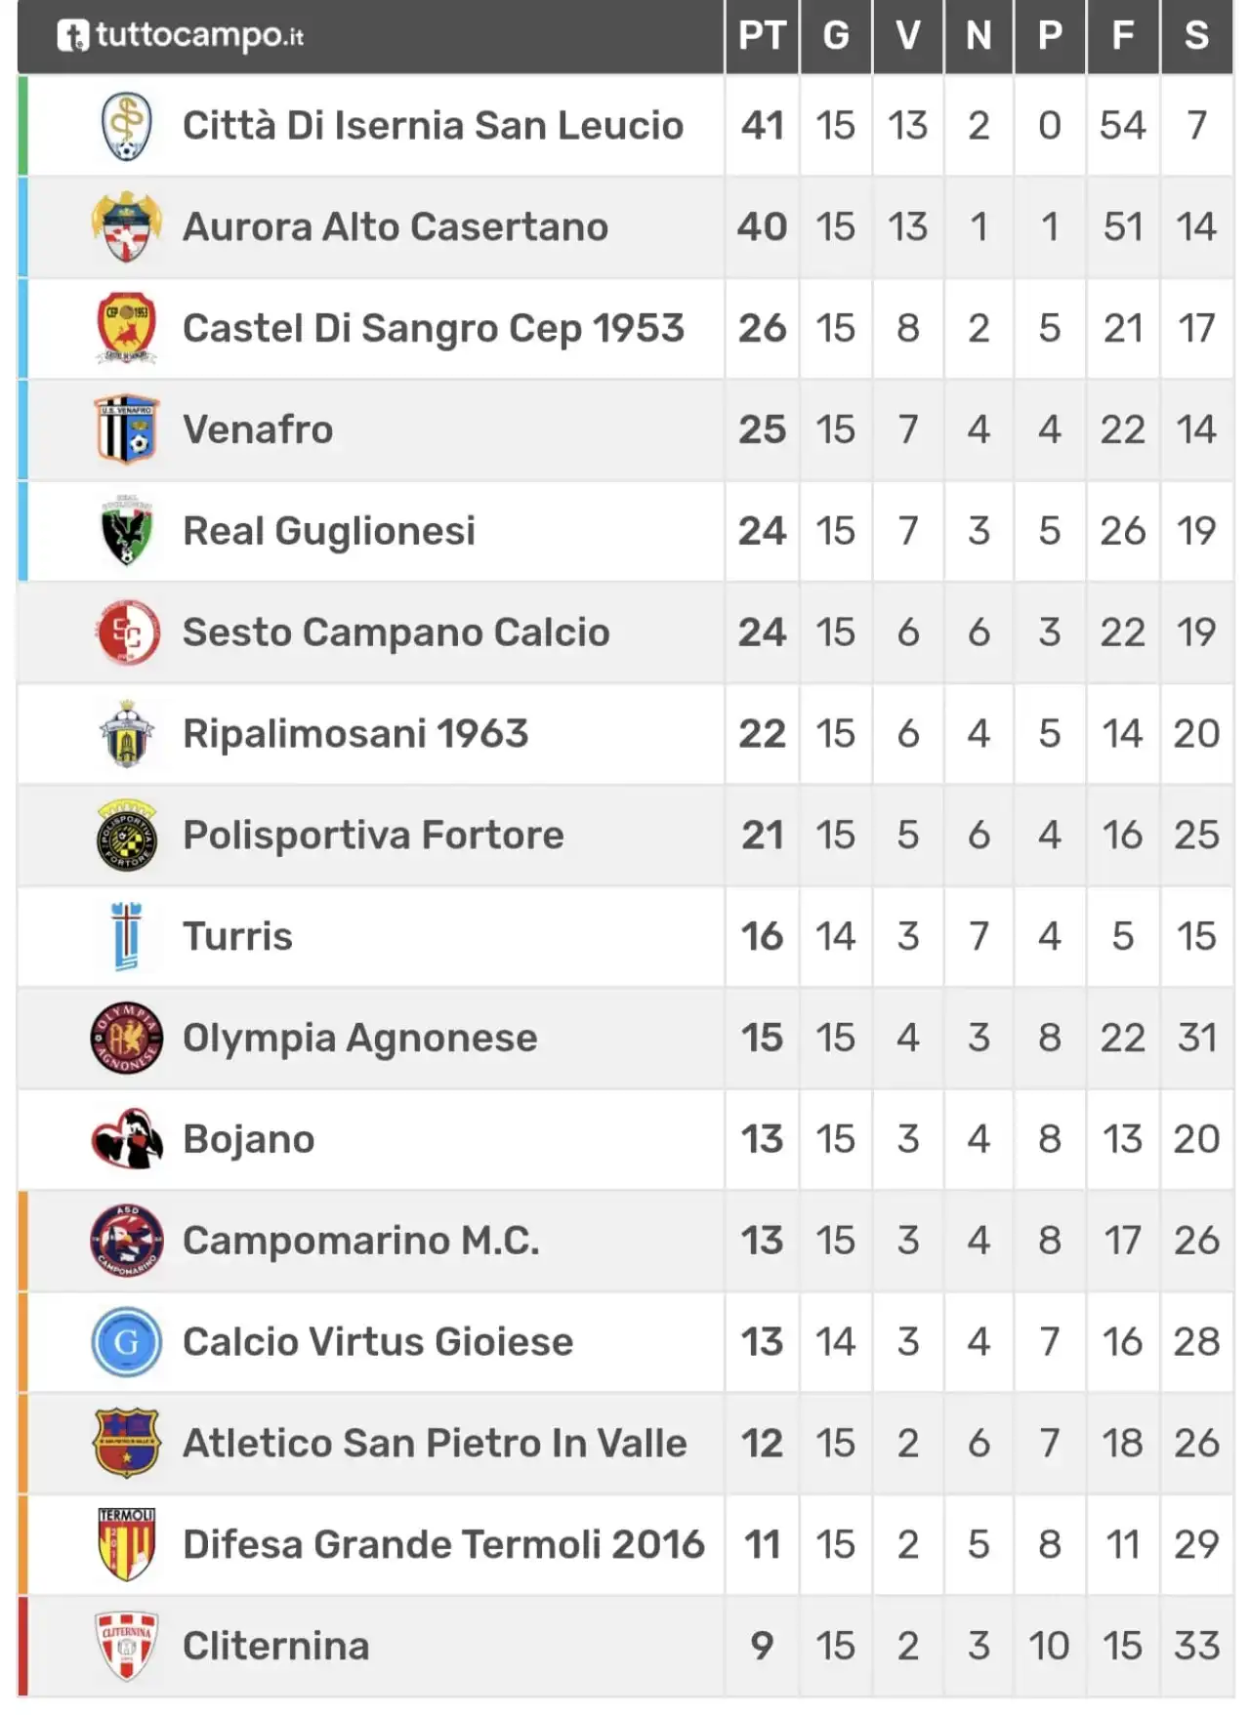The width and height of the screenshot is (1250, 1715).
Task: Open the Turris team name link
Action: pos(237,937)
